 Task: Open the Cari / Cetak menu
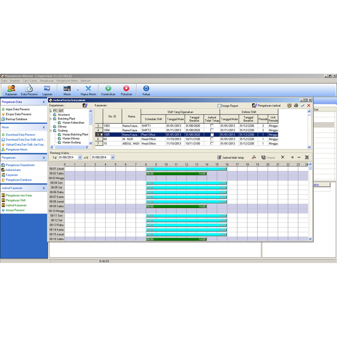tap(30, 81)
